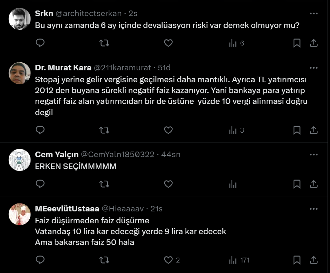This screenshot has width=330, height=273.
Task: Open more options for Dr. Murat Kara's tweet
Action: pyautogui.click(x=314, y=68)
